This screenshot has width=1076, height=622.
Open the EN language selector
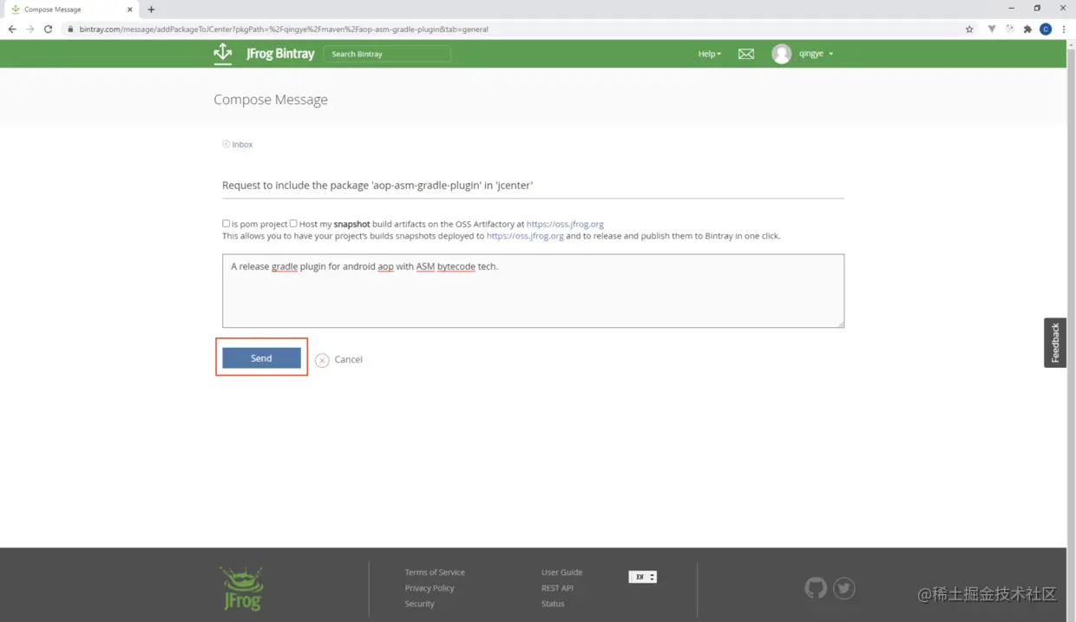(643, 577)
